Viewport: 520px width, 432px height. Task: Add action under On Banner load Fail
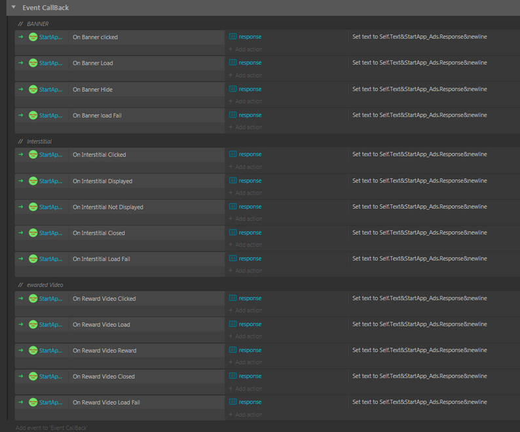coord(246,127)
